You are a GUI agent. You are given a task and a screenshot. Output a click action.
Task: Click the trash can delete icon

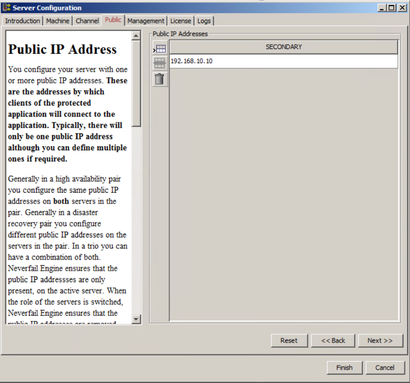160,79
